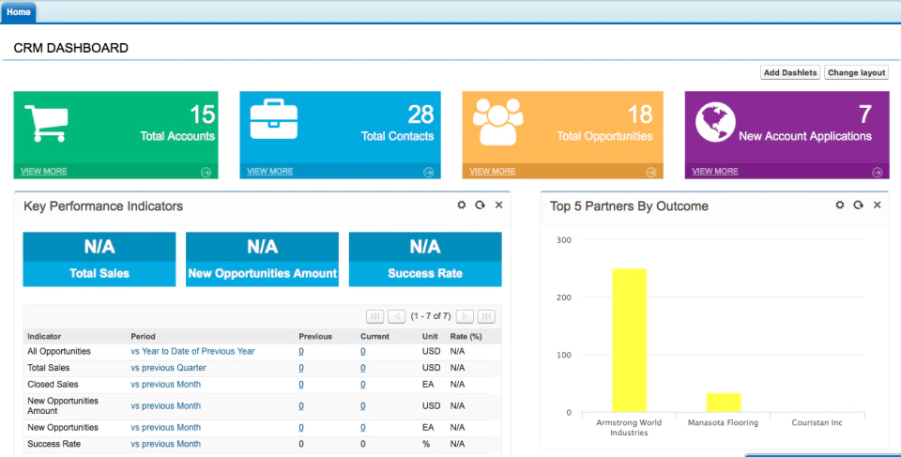Close the Top 5 Partners By Outcome dashlet
This screenshot has width=901, height=457.
point(877,205)
